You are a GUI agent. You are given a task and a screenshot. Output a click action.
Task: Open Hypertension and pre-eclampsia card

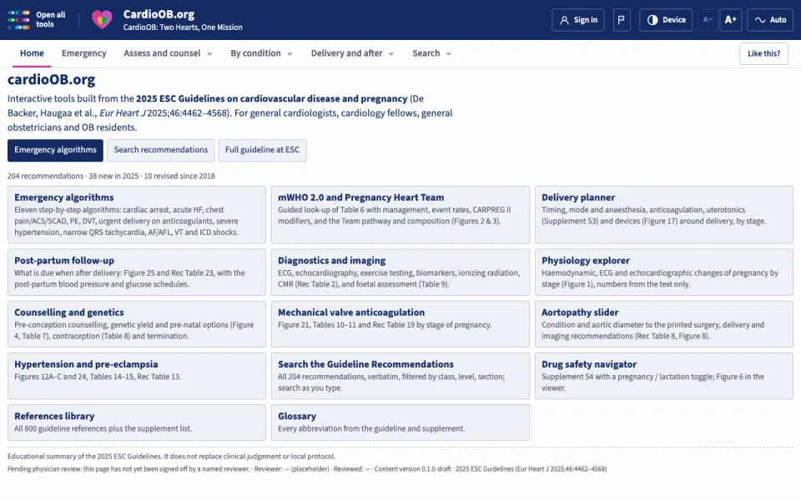(137, 376)
